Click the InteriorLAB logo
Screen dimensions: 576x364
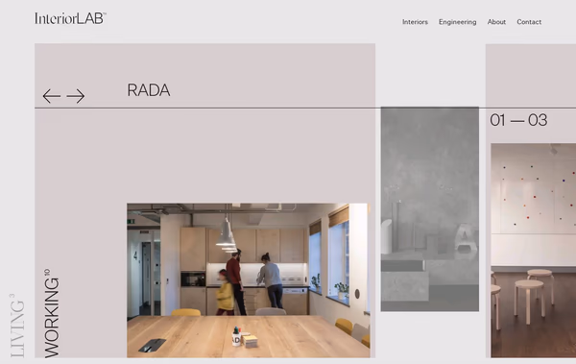coord(70,18)
